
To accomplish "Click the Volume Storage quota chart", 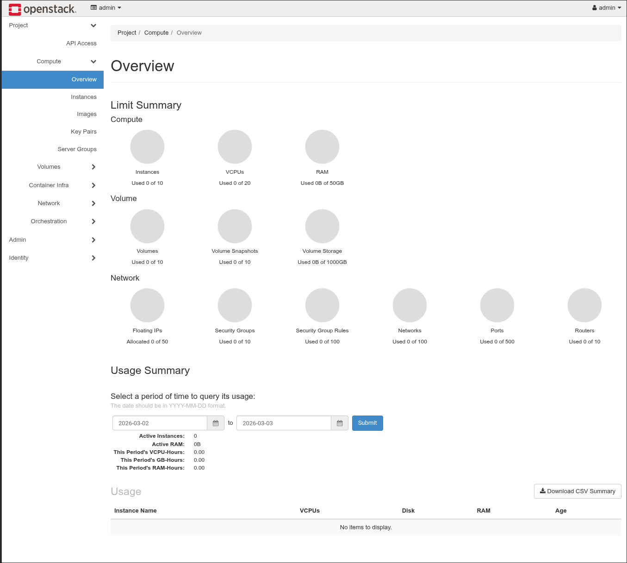I will tap(322, 226).
